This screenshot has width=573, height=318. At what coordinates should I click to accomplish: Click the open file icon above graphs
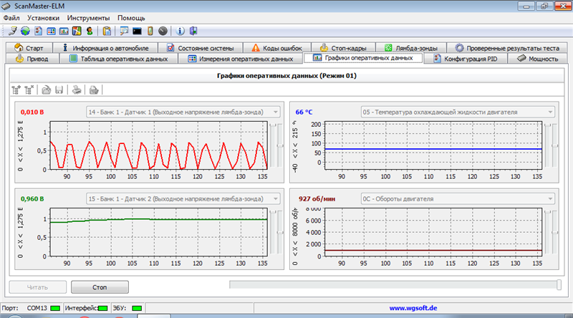(47, 90)
